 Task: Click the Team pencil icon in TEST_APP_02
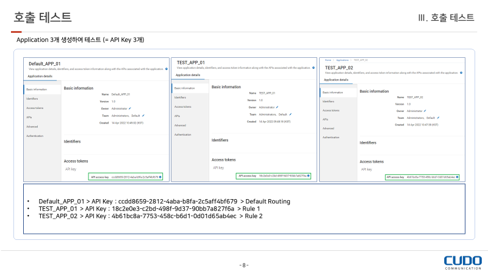tap(438, 118)
